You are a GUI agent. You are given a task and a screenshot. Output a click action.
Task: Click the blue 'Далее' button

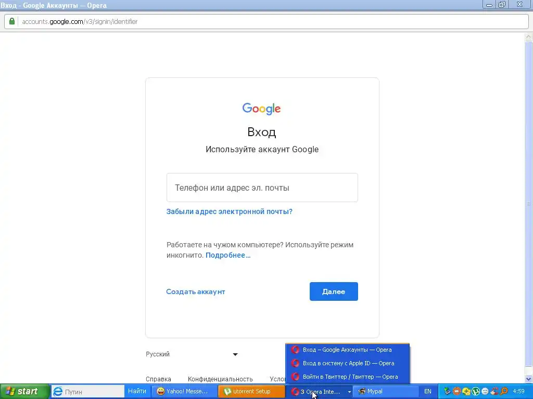[x=334, y=291]
